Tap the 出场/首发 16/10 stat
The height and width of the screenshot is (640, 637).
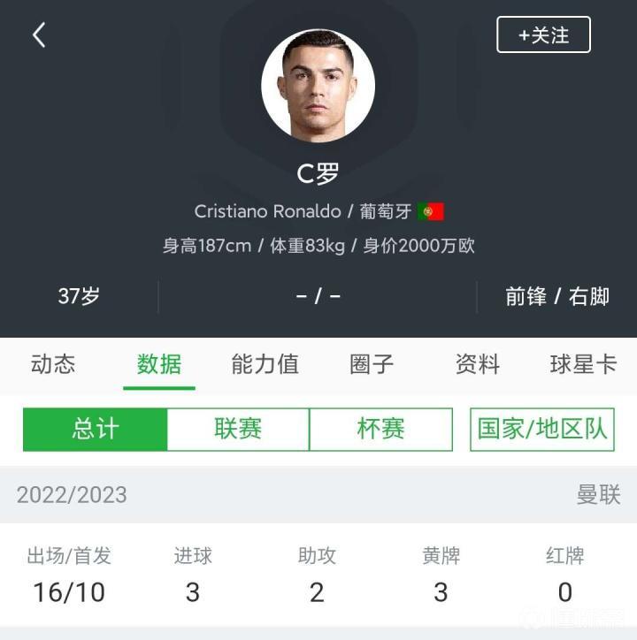point(69,575)
